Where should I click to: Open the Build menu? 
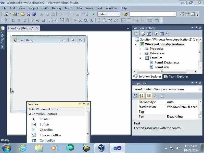tap(45, 8)
